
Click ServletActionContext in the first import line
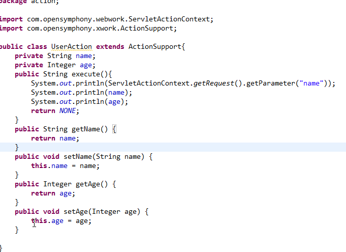pos(169,19)
